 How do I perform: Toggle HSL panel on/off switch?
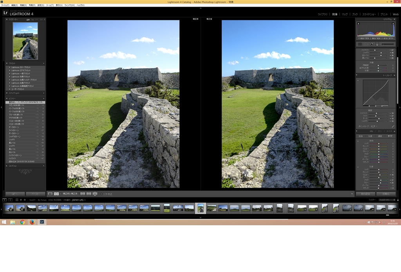(x=357, y=131)
